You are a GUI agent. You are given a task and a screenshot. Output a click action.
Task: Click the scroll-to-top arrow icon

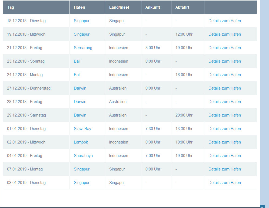[262, 207]
